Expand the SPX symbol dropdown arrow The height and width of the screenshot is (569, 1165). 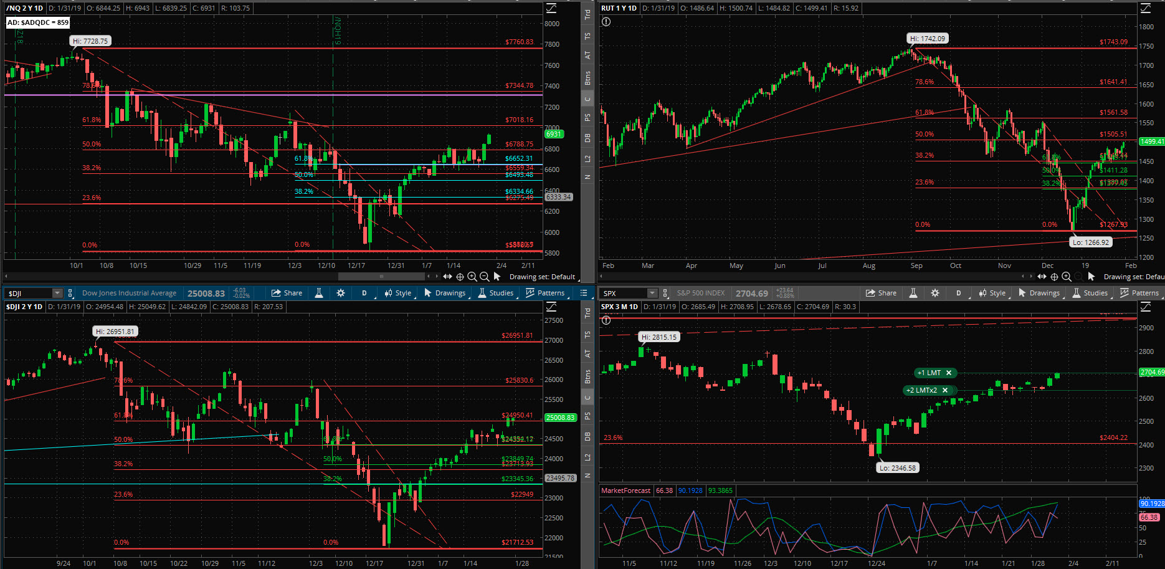652,293
